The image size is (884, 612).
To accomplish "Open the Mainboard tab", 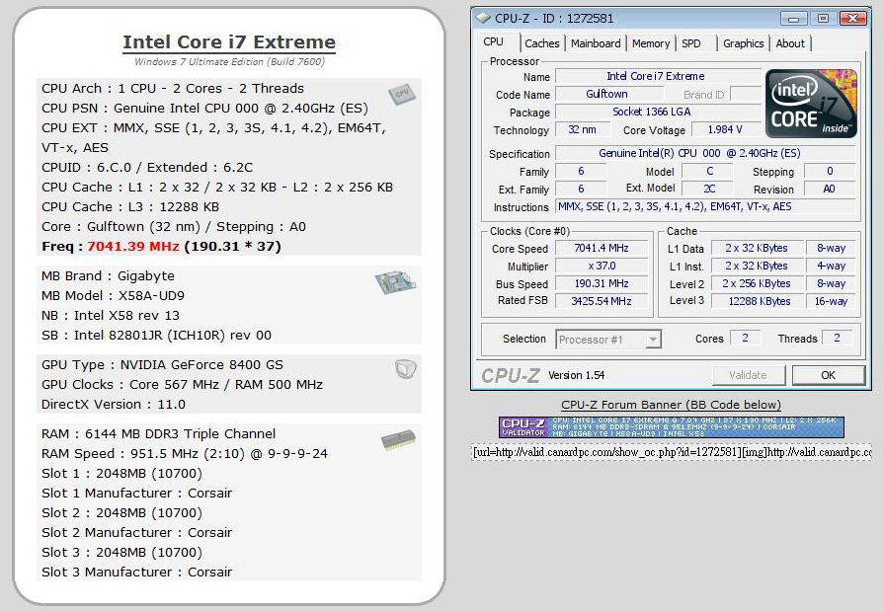I will pos(596,43).
